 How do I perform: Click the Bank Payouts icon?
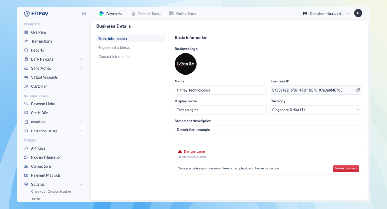coord(26,59)
